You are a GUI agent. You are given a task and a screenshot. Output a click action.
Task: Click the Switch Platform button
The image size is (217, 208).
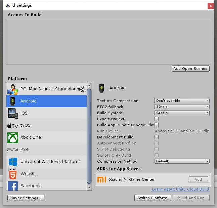(x=153, y=198)
